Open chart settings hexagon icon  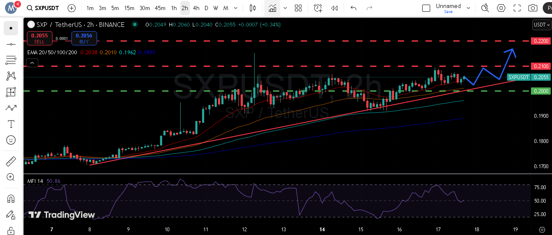pos(501,8)
